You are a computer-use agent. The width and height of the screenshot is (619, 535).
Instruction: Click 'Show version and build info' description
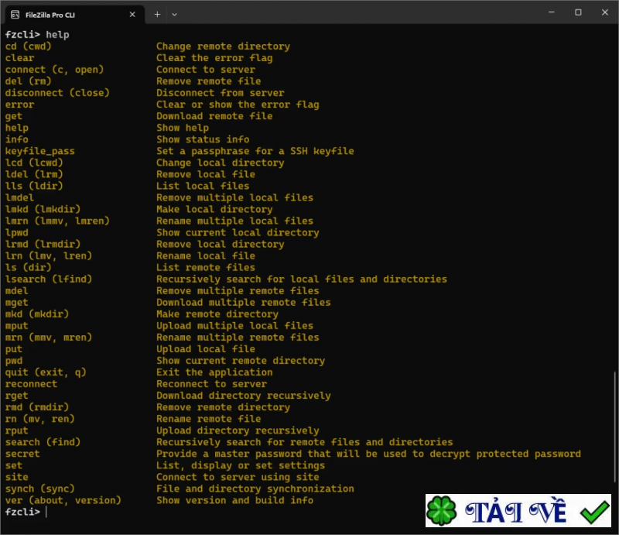[x=235, y=500]
